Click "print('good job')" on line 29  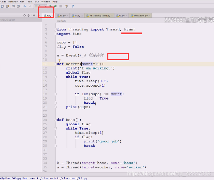tap(103, 141)
